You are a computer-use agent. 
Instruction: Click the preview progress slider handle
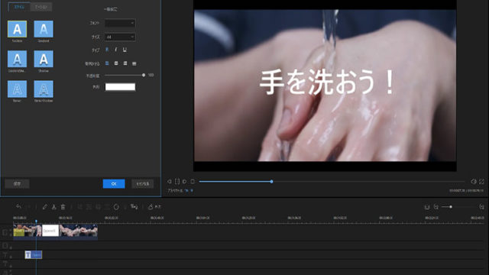click(x=272, y=182)
